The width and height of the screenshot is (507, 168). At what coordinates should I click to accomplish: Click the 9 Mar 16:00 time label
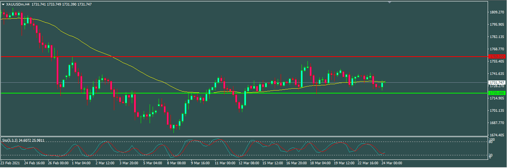[201, 163]
